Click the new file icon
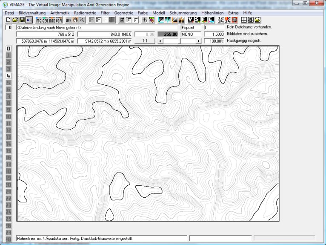Image resolution: width=326 pixels, height=245 pixels. pos(9,20)
